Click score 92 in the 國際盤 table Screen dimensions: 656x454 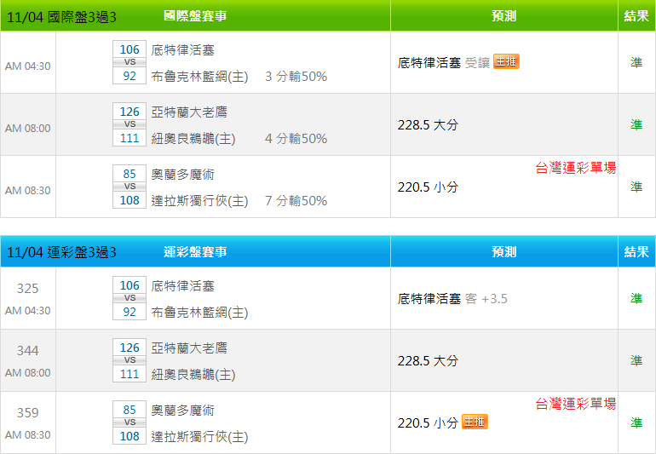[x=129, y=76]
